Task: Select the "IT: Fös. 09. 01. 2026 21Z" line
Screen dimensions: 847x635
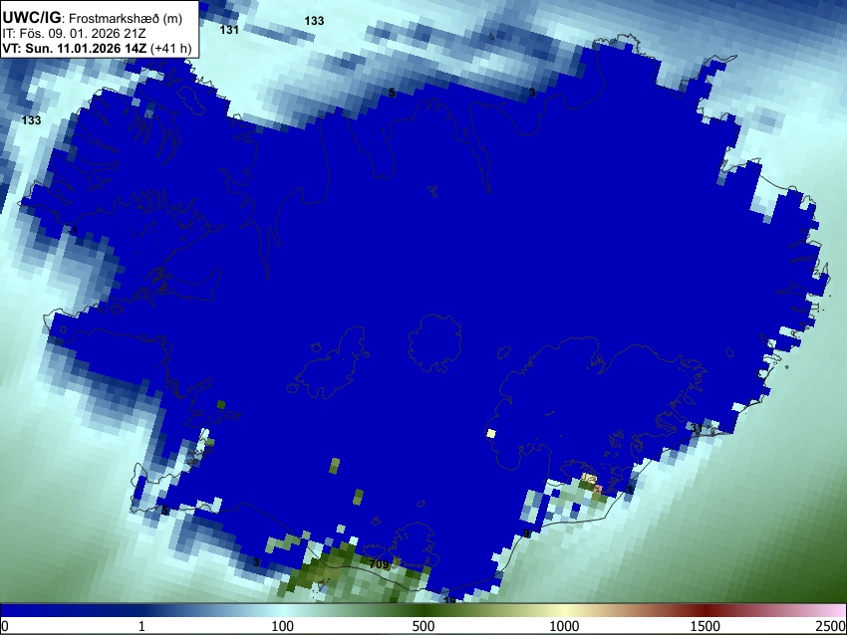Action: click(74, 34)
